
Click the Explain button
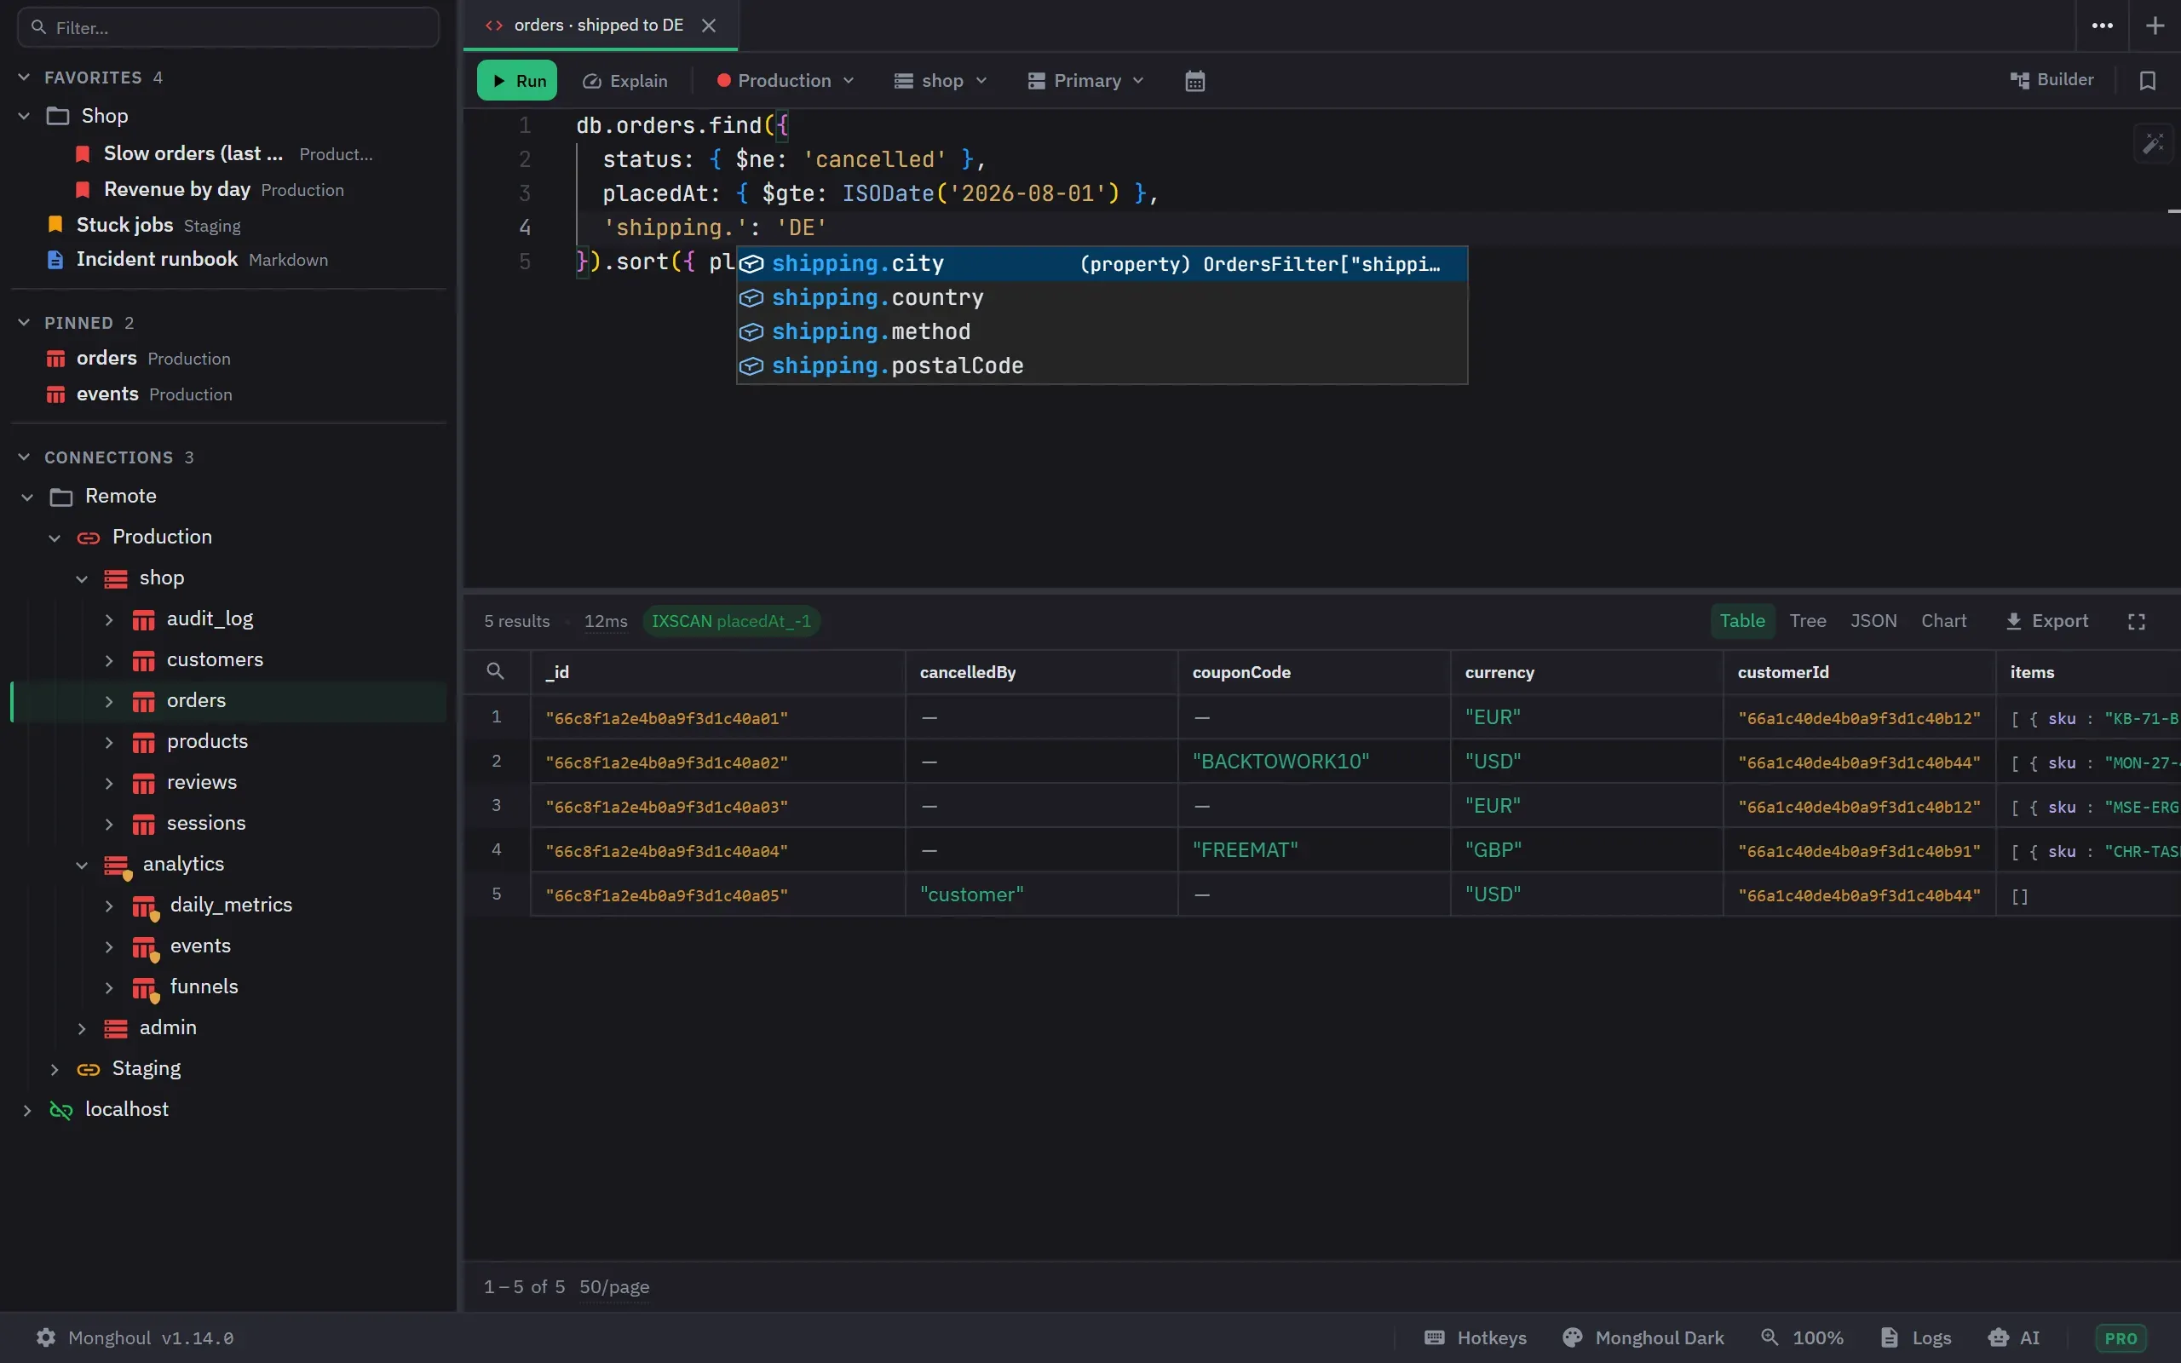coord(625,81)
